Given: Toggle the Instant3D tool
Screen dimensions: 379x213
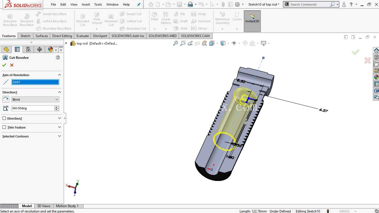Looking at the screenshot, I should click(x=252, y=21).
